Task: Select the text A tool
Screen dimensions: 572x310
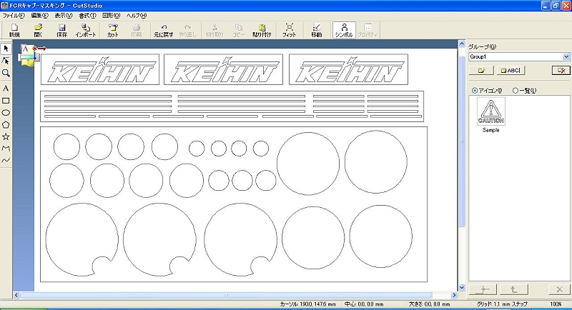Action: (x=6, y=89)
